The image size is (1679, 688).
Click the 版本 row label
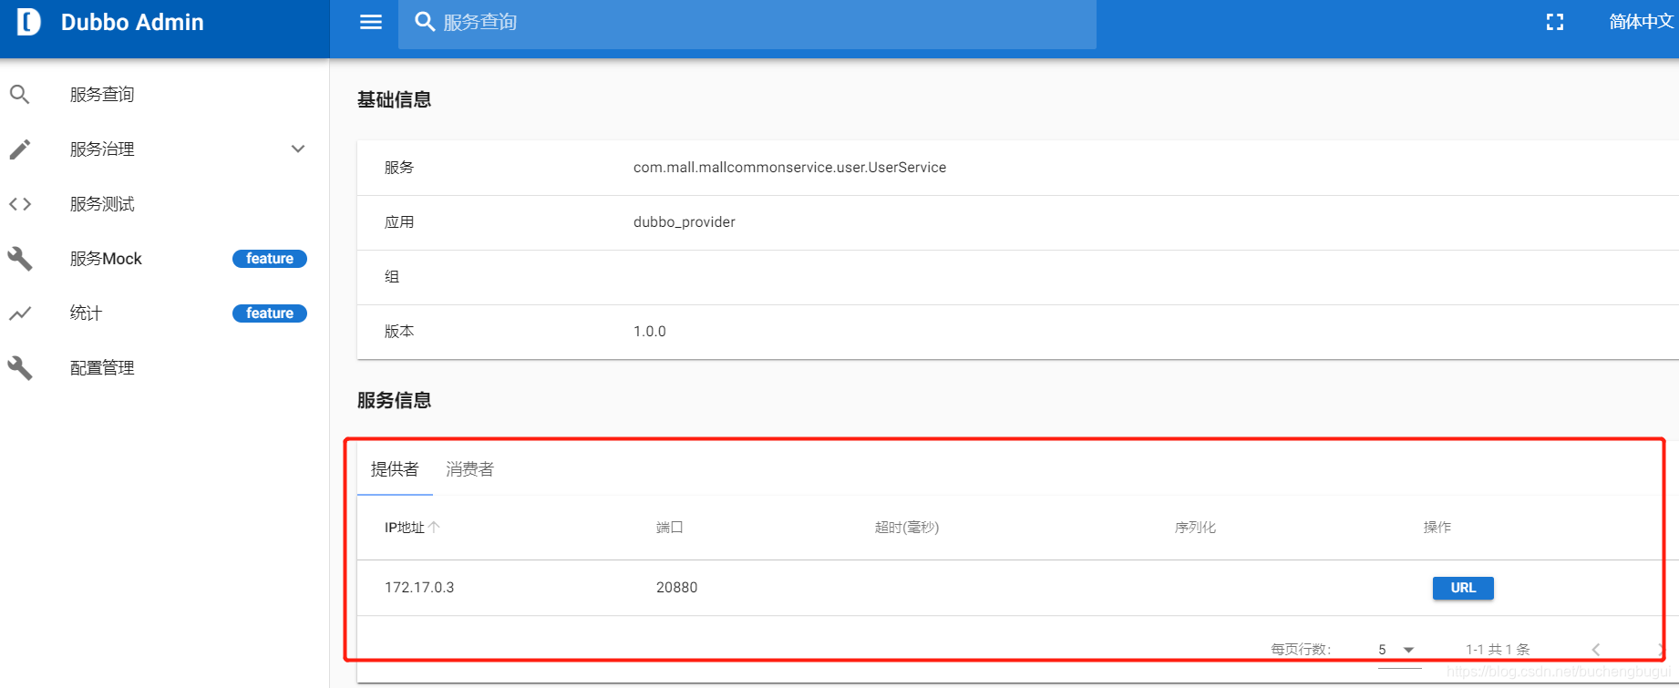(399, 332)
